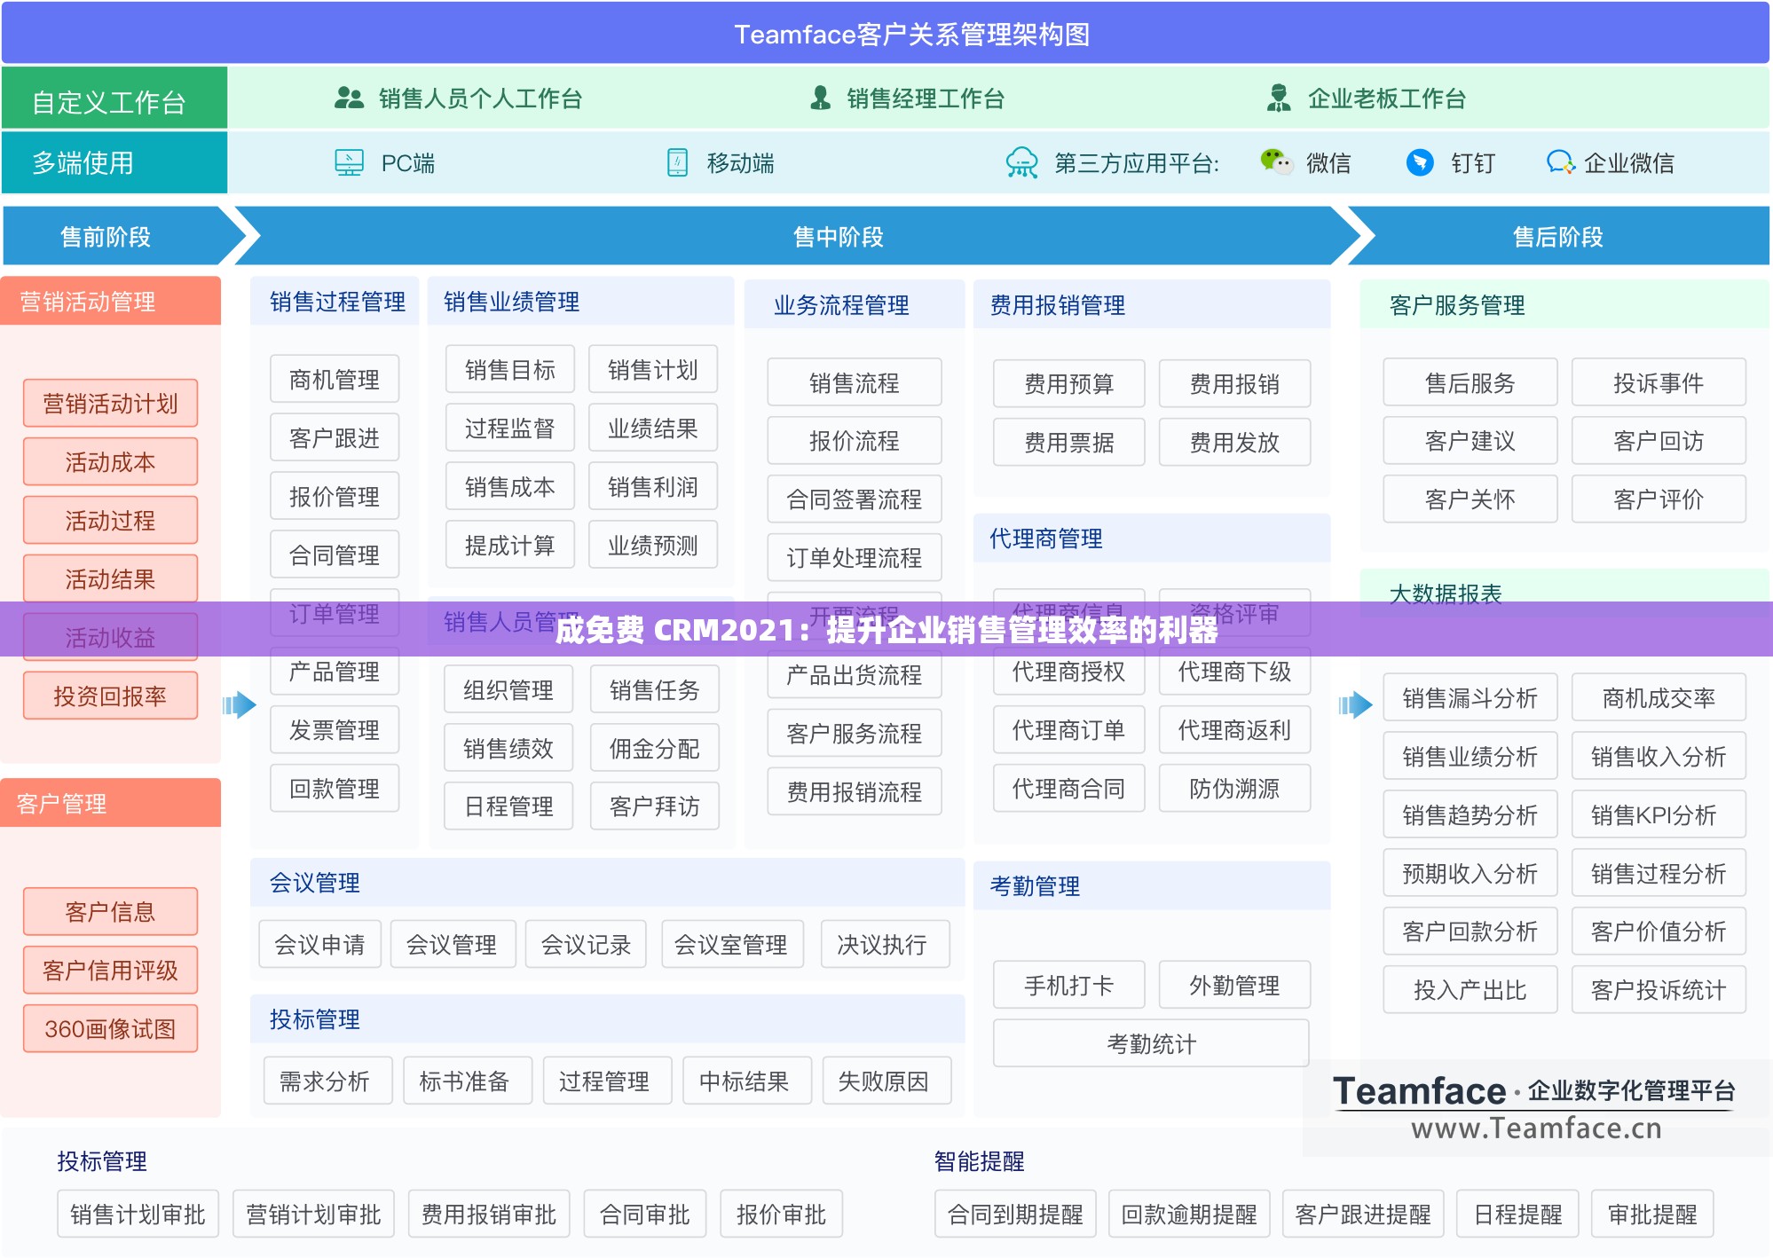Screen dimensions: 1773x1258
Task: Click the 客户拜访 box
Action: coord(655,806)
